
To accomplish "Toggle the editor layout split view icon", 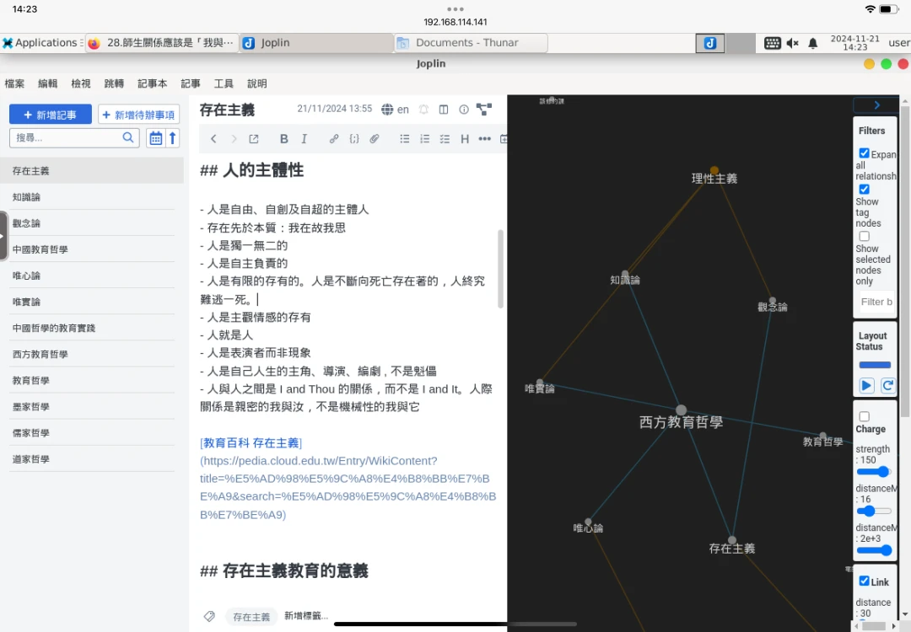I will click(x=444, y=110).
